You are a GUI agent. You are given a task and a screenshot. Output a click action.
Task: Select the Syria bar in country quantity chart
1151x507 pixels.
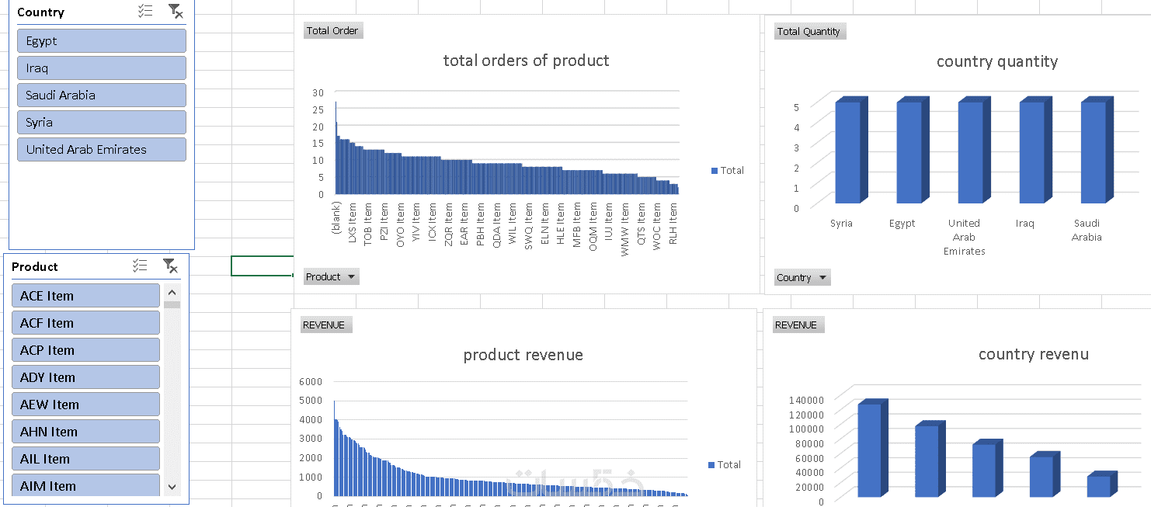pos(847,154)
